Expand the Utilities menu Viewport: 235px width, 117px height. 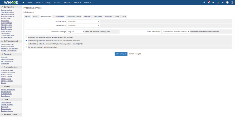click(77, 3)
